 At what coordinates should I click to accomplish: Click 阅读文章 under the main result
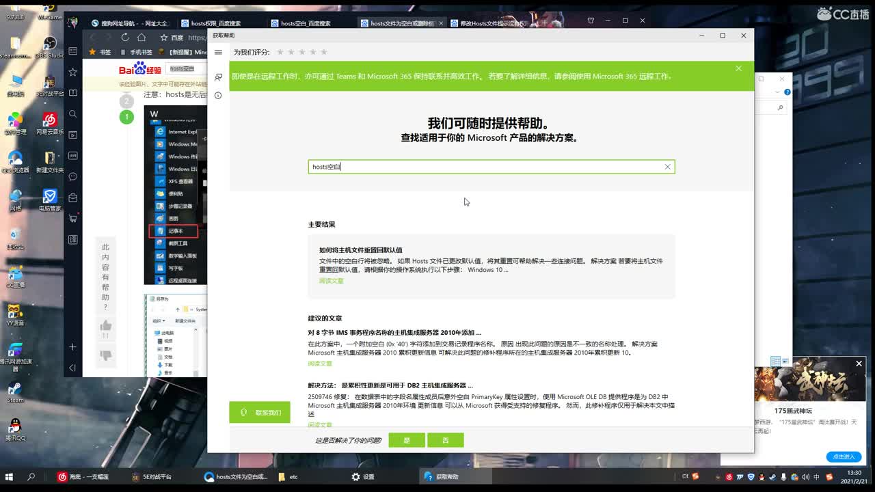(331, 281)
